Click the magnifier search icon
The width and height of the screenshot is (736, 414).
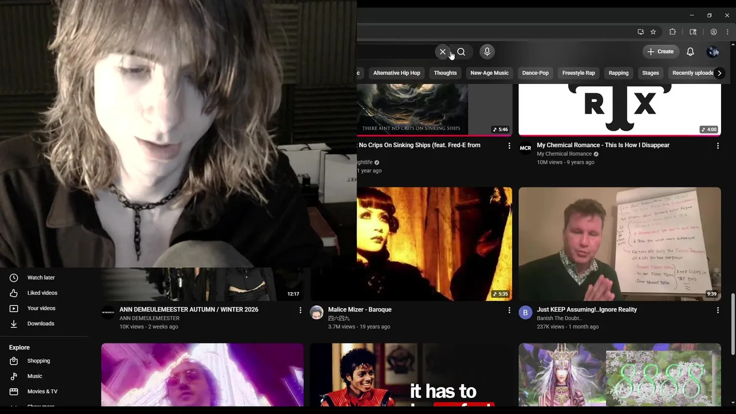pyautogui.click(x=461, y=52)
